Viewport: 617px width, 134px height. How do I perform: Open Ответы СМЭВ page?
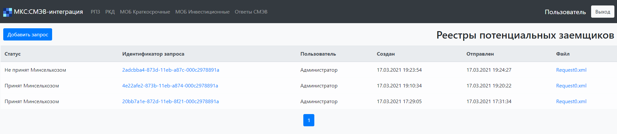(251, 12)
